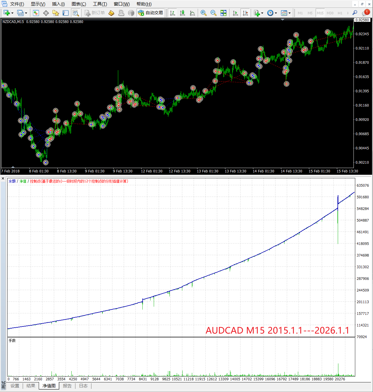Toggle the Strategy Tester toolbar button
This screenshot has height=392, width=373.
76,13
